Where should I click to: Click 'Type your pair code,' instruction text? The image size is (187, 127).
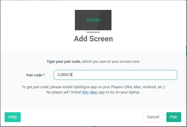coord(64,62)
